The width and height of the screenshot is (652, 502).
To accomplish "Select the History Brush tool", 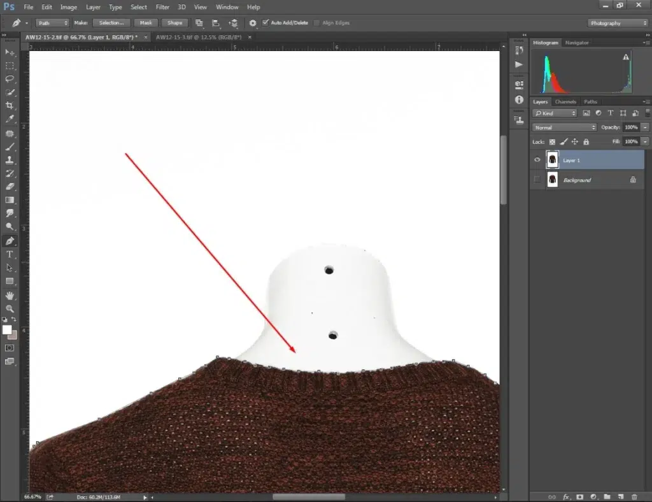I will click(10, 173).
